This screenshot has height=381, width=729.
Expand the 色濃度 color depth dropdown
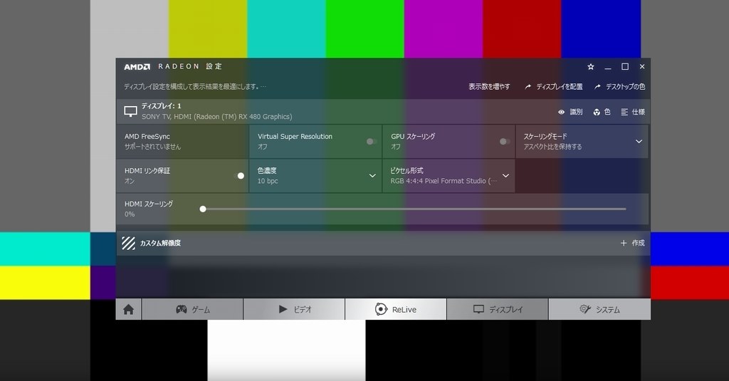tap(372, 175)
